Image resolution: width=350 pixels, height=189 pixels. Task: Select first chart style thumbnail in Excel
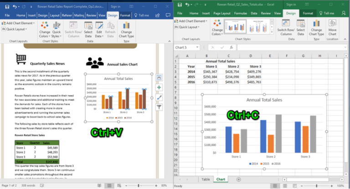click(235, 26)
